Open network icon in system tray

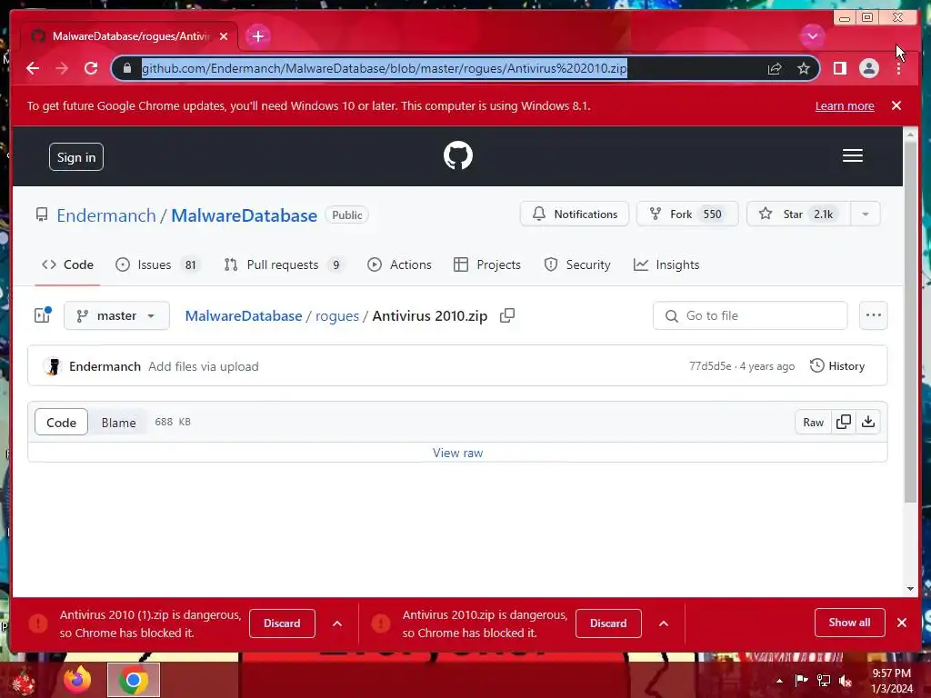tap(824, 681)
